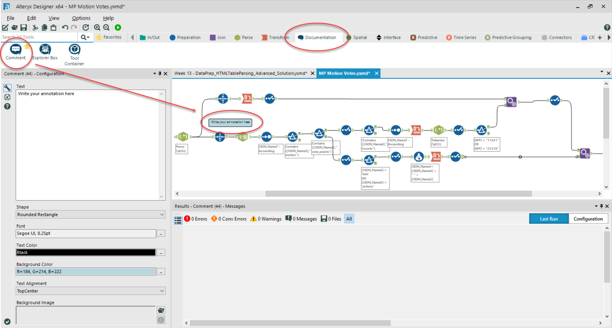Screen dimensions: 612x328
Task: Select the Tokenize RegEx tool on the canvas
Action: coord(439,130)
